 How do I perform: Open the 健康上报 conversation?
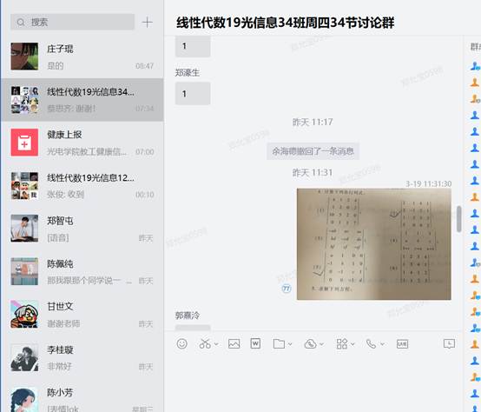coord(82,143)
